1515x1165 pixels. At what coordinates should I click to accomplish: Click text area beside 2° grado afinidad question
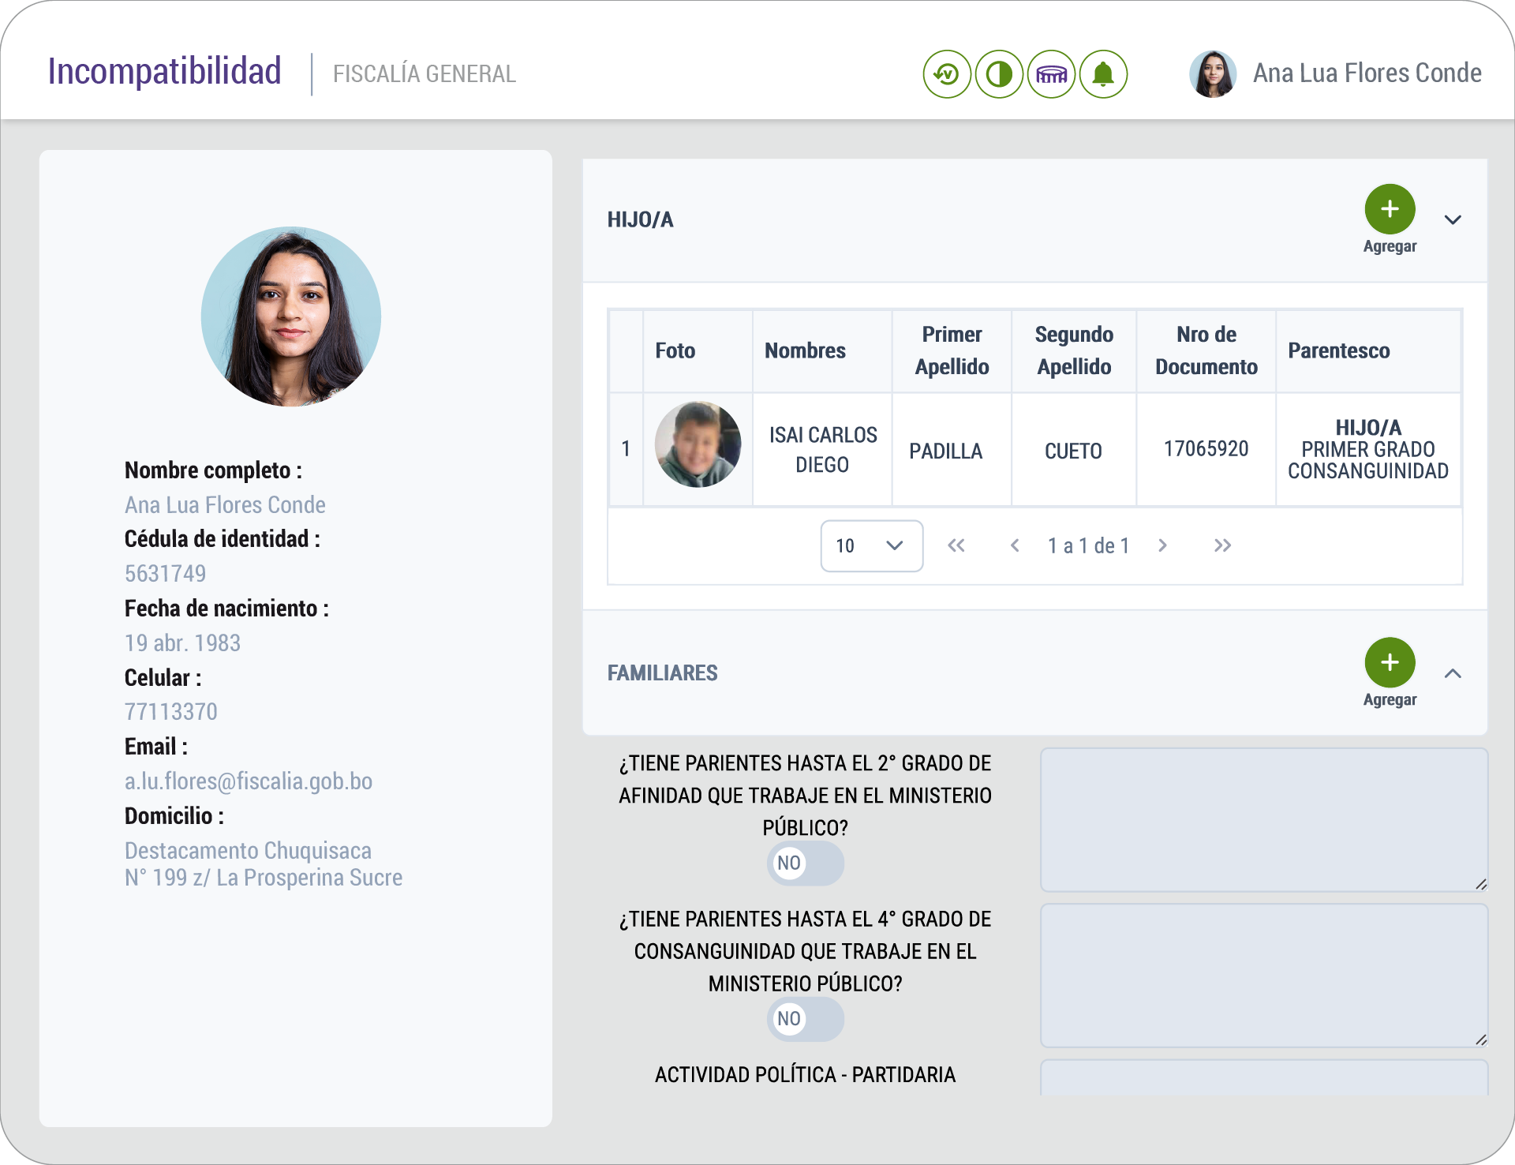click(x=1263, y=819)
